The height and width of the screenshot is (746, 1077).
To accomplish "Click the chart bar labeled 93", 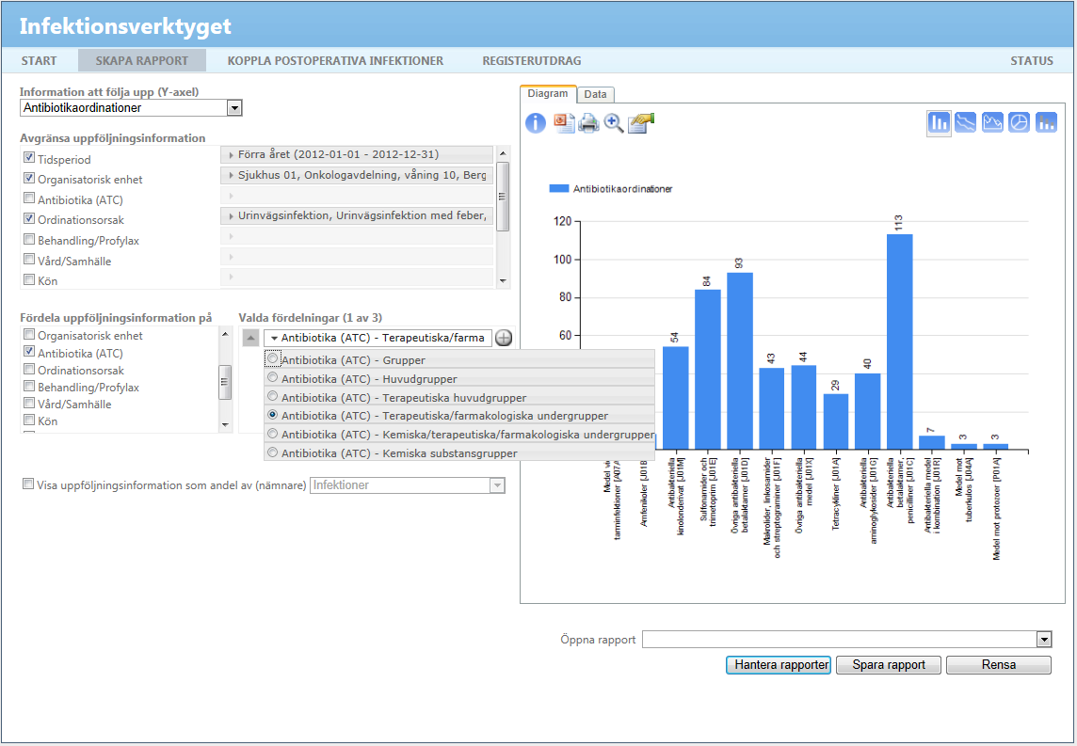I will click(x=740, y=361).
